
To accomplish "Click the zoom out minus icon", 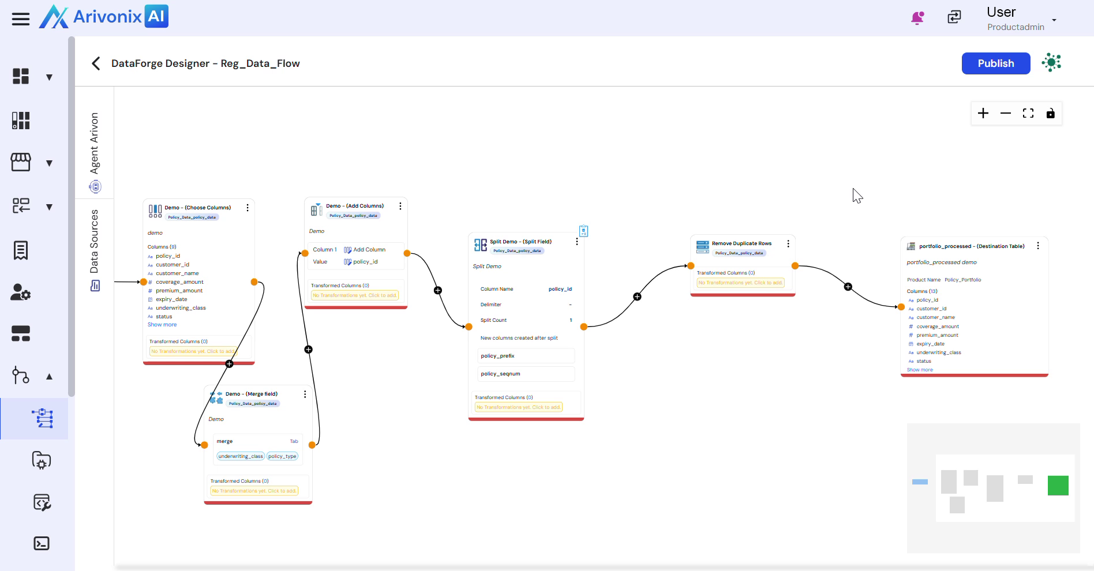I will pos(1006,114).
